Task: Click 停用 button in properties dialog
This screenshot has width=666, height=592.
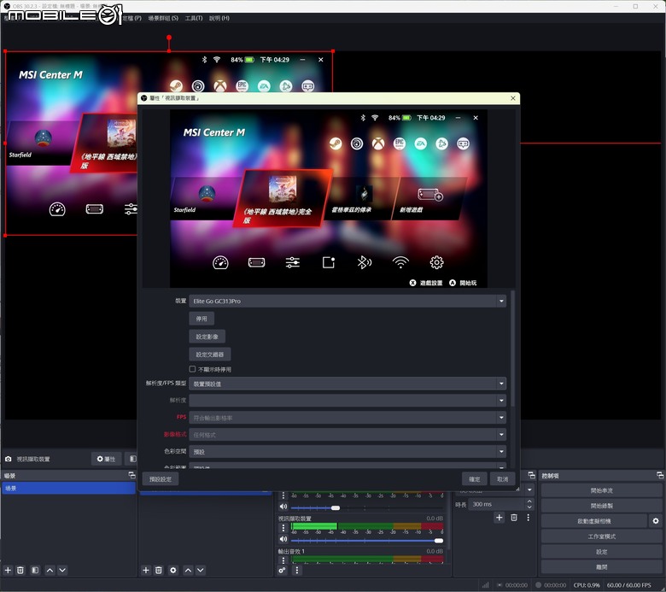Action: (x=202, y=319)
